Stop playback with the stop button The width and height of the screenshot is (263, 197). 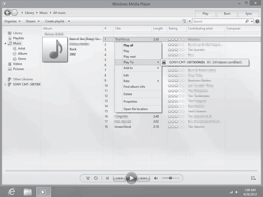point(108,178)
